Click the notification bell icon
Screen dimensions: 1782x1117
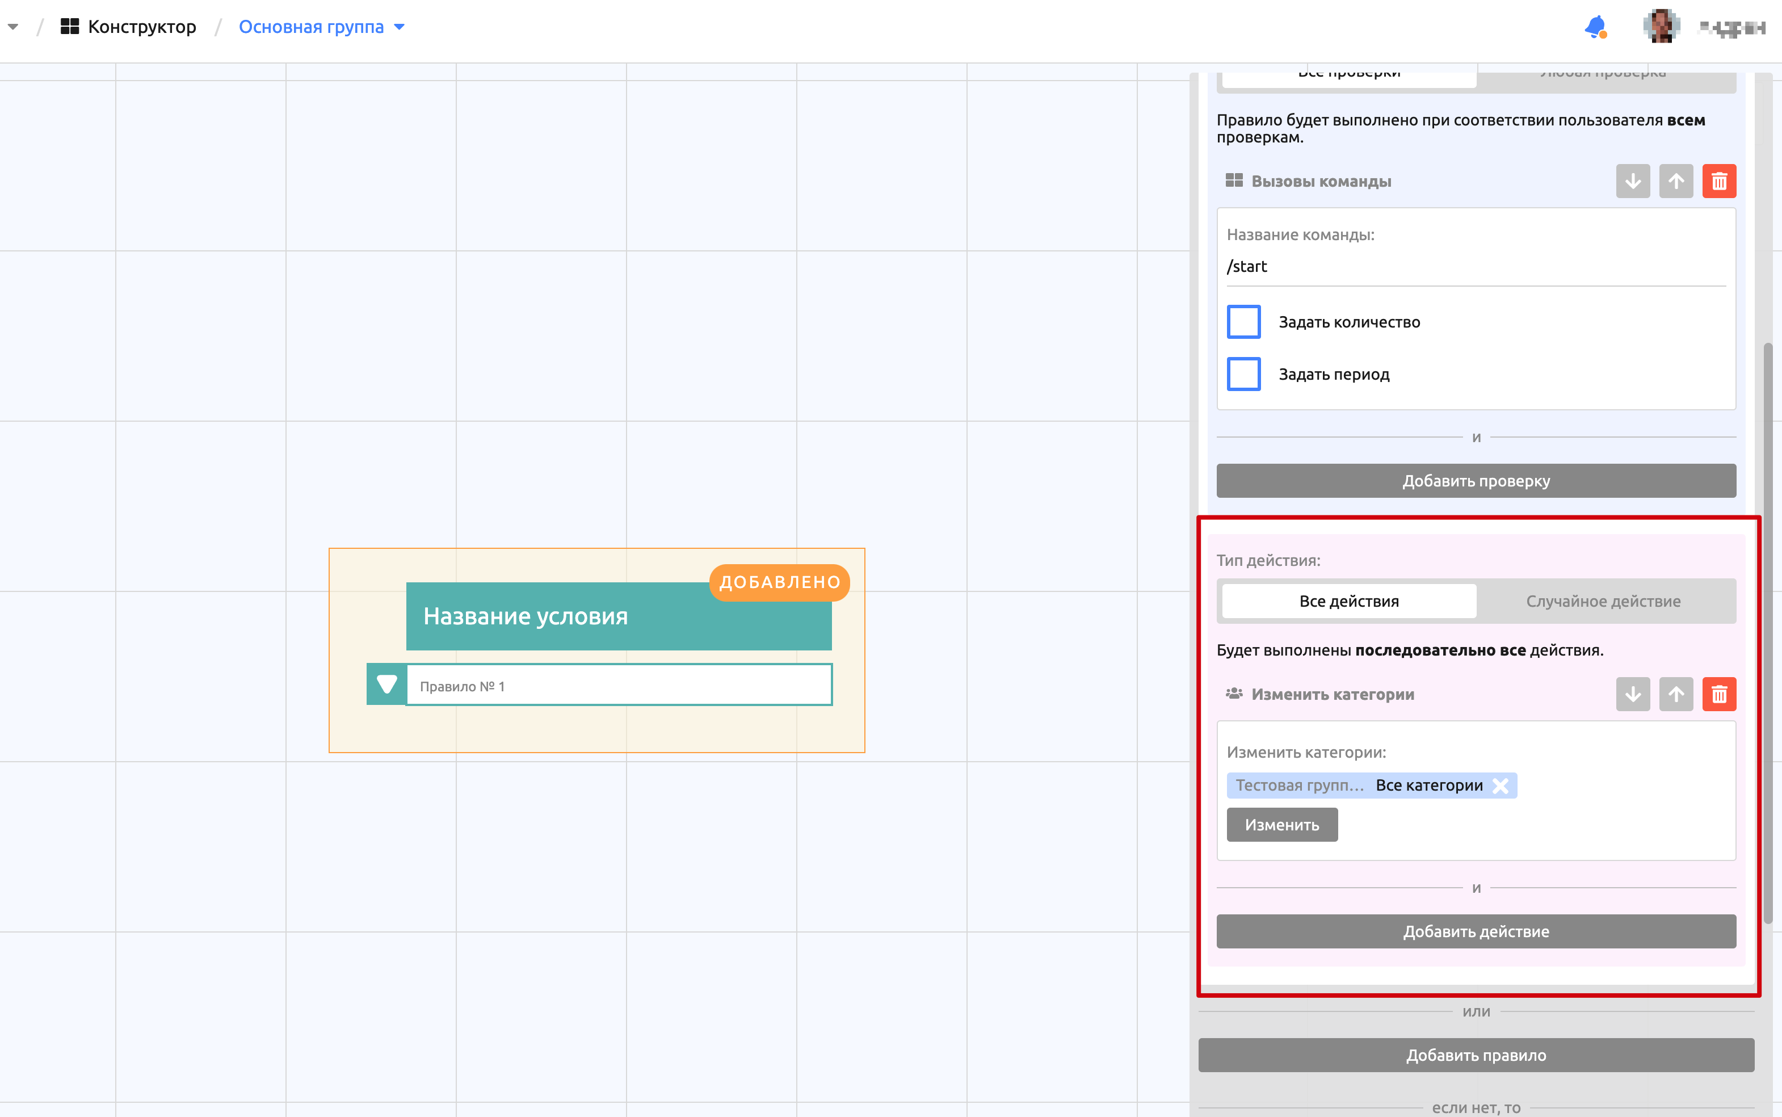[1596, 27]
